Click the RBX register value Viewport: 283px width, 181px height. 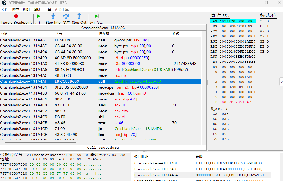(238, 26)
